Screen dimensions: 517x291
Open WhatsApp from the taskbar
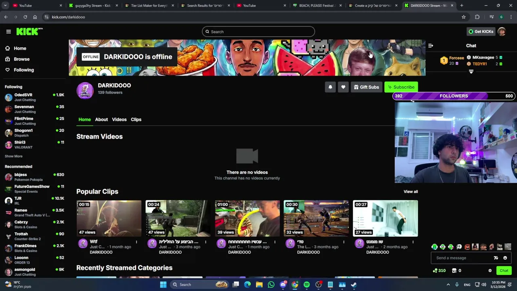click(x=271, y=285)
